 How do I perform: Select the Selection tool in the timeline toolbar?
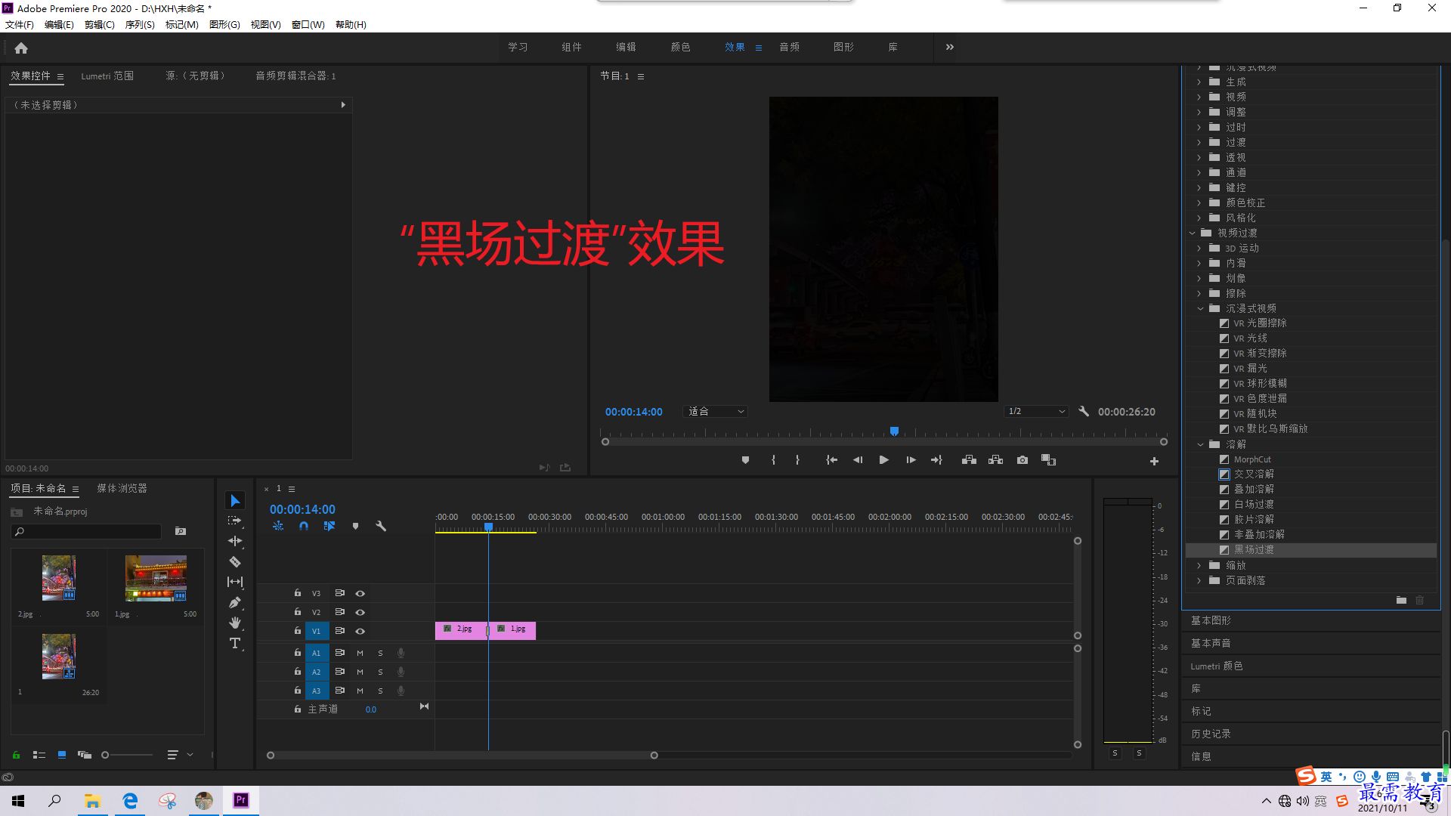point(234,499)
